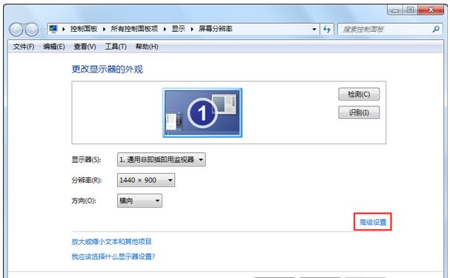Open the 编辑(E) menu
The image size is (450, 278).
pos(54,47)
